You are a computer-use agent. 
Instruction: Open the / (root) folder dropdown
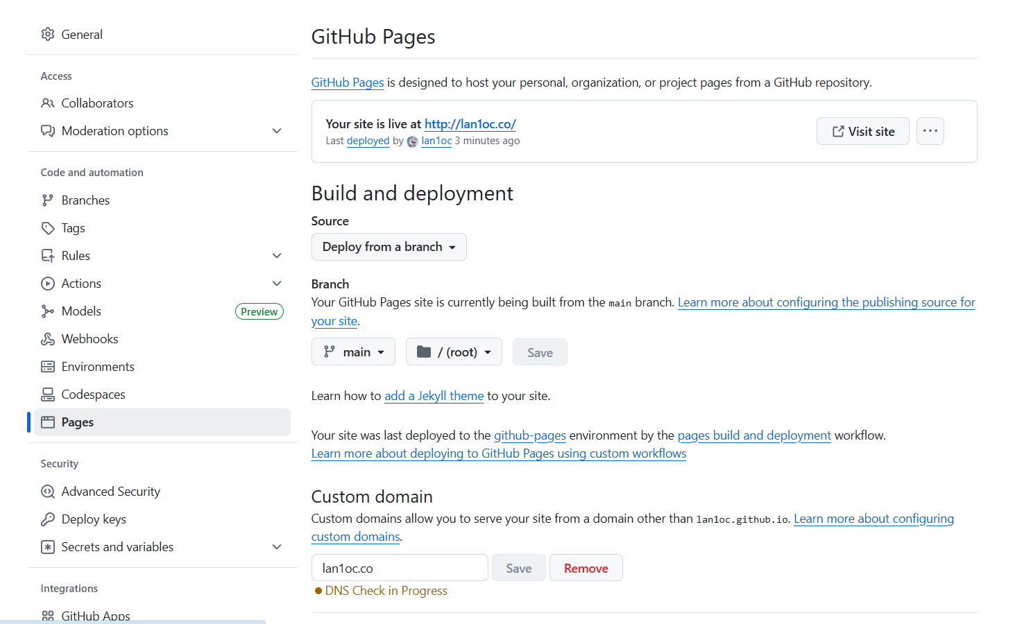pos(454,352)
